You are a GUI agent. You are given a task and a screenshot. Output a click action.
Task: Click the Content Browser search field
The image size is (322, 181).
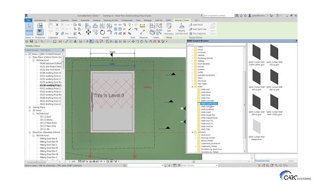[216, 44]
